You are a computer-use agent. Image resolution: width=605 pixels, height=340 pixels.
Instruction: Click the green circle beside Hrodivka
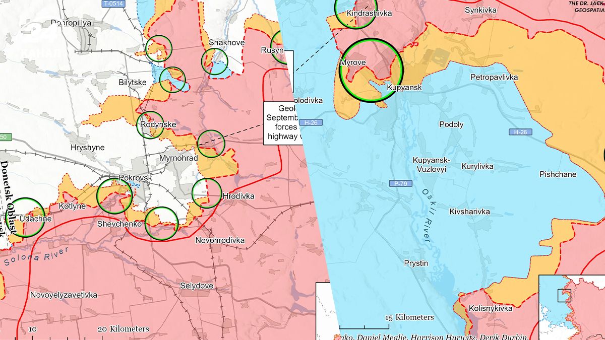(x=207, y=193)
